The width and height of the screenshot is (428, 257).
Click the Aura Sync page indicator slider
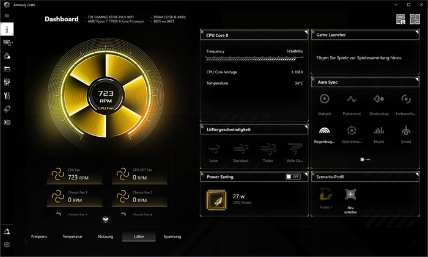tap(365, 159)
